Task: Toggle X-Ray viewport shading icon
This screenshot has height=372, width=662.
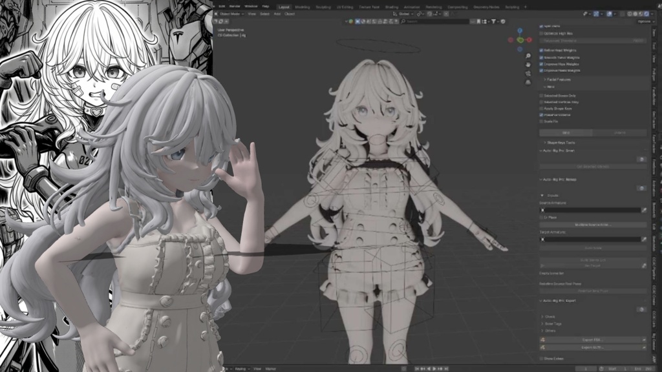Action: 621,15
